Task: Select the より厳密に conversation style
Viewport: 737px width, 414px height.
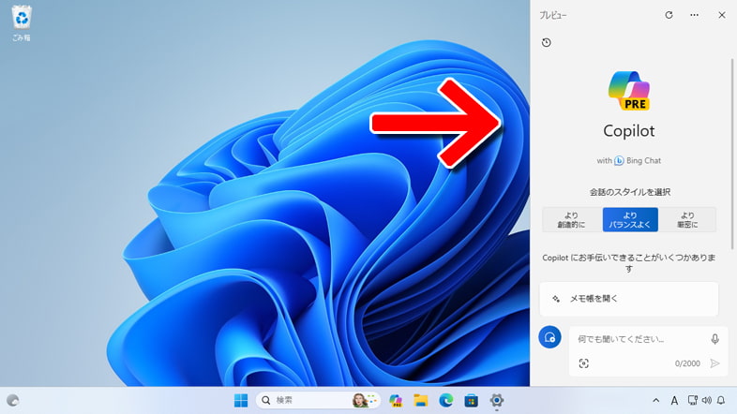Action: click(x=687, y=220)
